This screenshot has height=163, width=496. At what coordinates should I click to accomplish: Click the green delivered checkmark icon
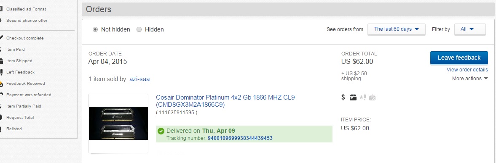(161, 131)
